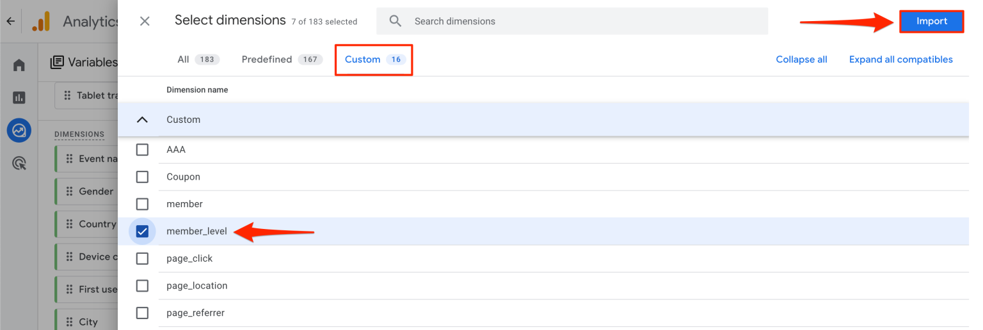This screenshot has height=330, width=983.
Task: Click the Import button
Action: (x=932, y=21)
